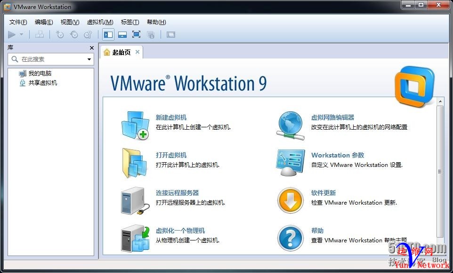The width and height of the screenshot is (453, 273).
Task: Click the 在此搜索 search field
Action: pyautogui.click(x=51, y=59)
